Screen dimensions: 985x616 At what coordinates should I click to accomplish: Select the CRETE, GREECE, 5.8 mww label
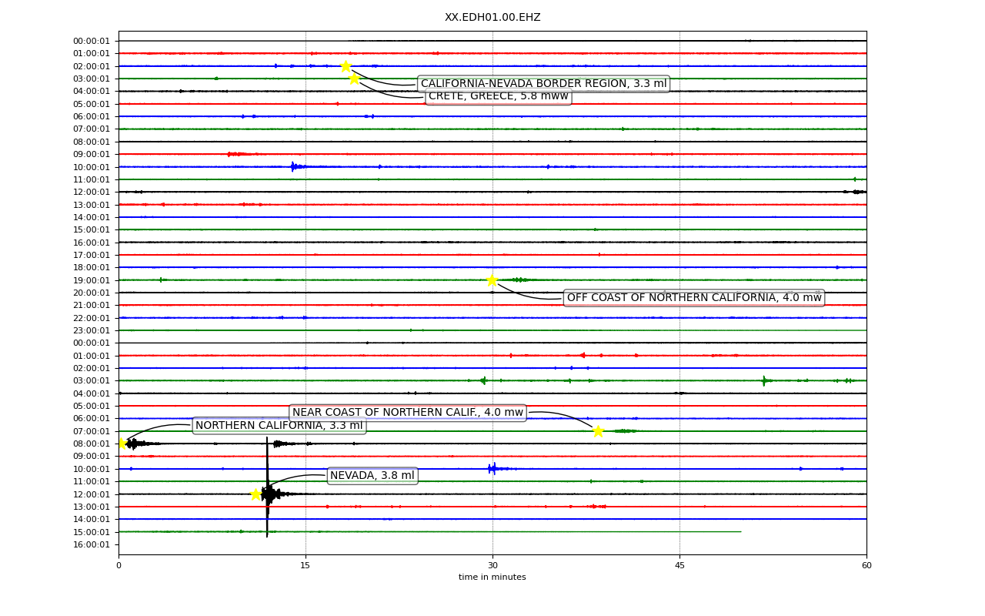[499, 96]
